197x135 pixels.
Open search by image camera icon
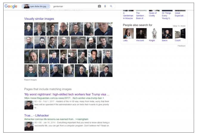[99, 6]
